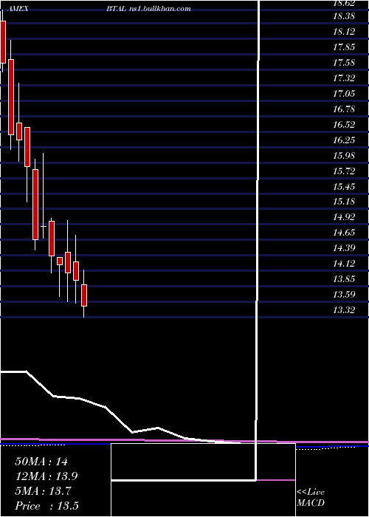Click the small red candle just above the 14.12 gridline
369x517 pixels.
point(60,261)
